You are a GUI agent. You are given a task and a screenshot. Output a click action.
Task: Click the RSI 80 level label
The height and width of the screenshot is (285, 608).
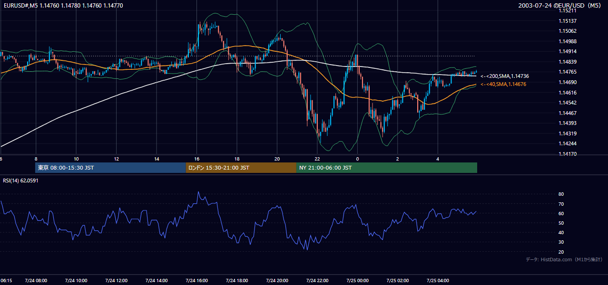point(561,194)
